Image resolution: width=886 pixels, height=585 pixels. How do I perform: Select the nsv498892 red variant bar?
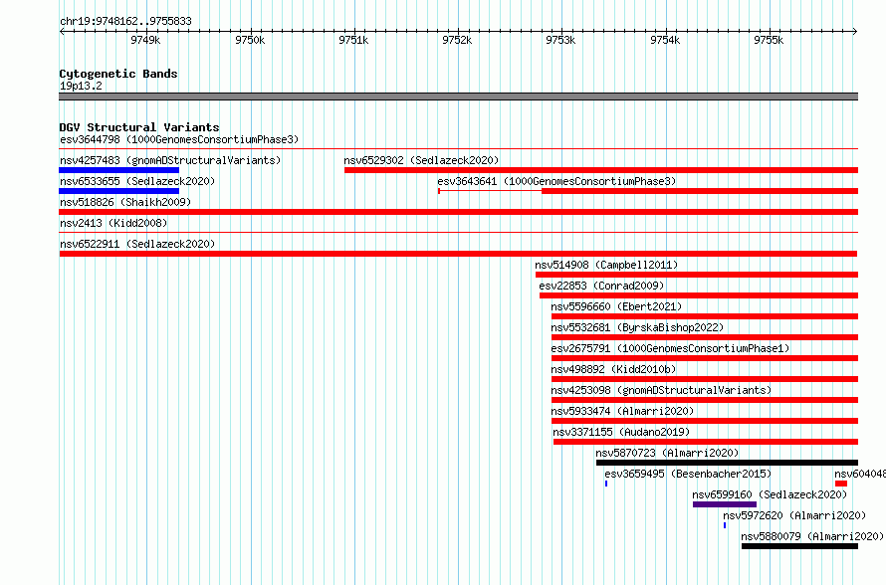point(705,379)
